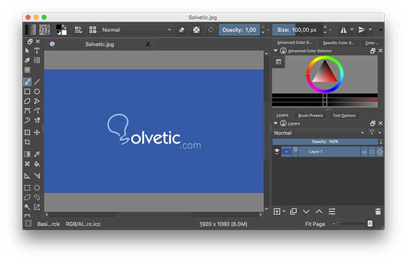
Task: Select the Polygon tool
Action: tap(27, 101)
